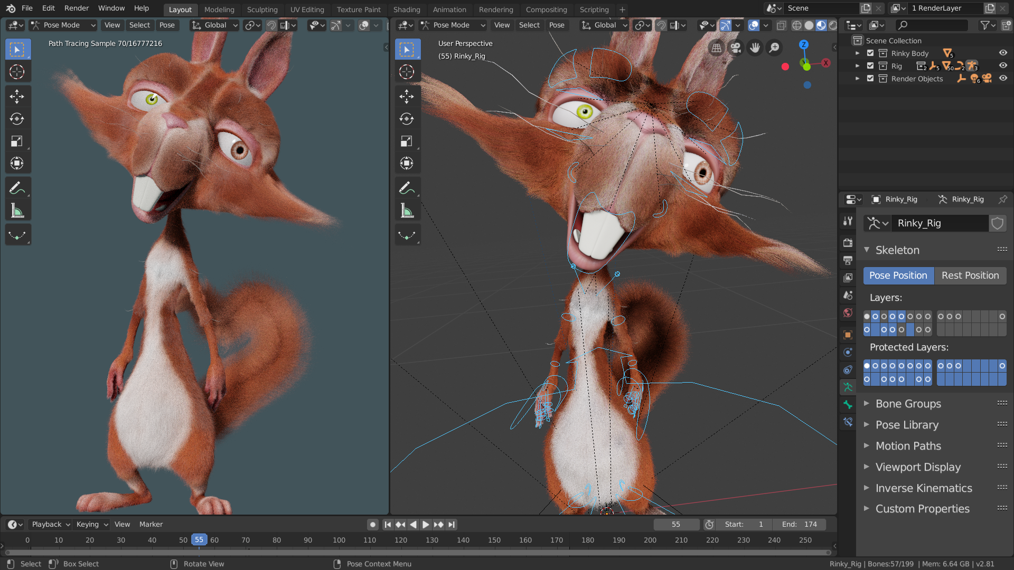
Task: Click the red X axis gizmo ball
Action: pos(825,63)
